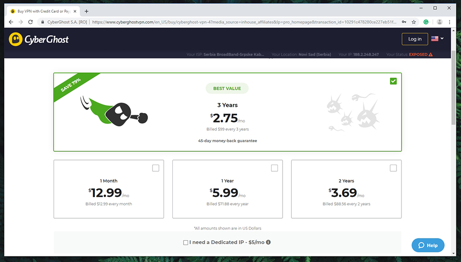Click the ISP Serbia BroadBand text
This screenshot has height=262, width=461.
pyautogui.click(x=234, y=54)
